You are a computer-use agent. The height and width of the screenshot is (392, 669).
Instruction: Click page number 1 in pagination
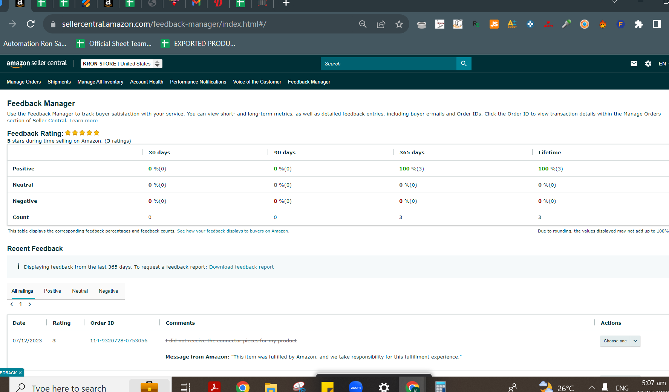pyautogui.click(x=21, y=304)
